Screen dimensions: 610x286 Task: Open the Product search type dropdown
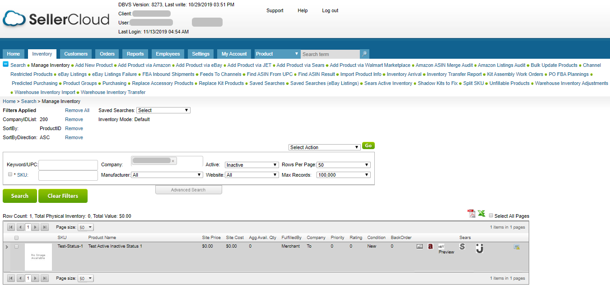pyautogui.click(x=278, y=54)
